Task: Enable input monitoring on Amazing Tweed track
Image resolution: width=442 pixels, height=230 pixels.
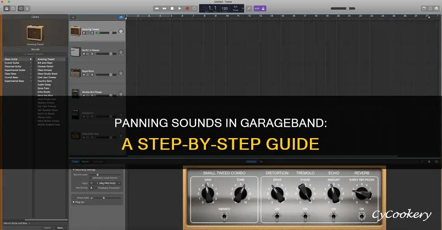Action: (92, 33)
